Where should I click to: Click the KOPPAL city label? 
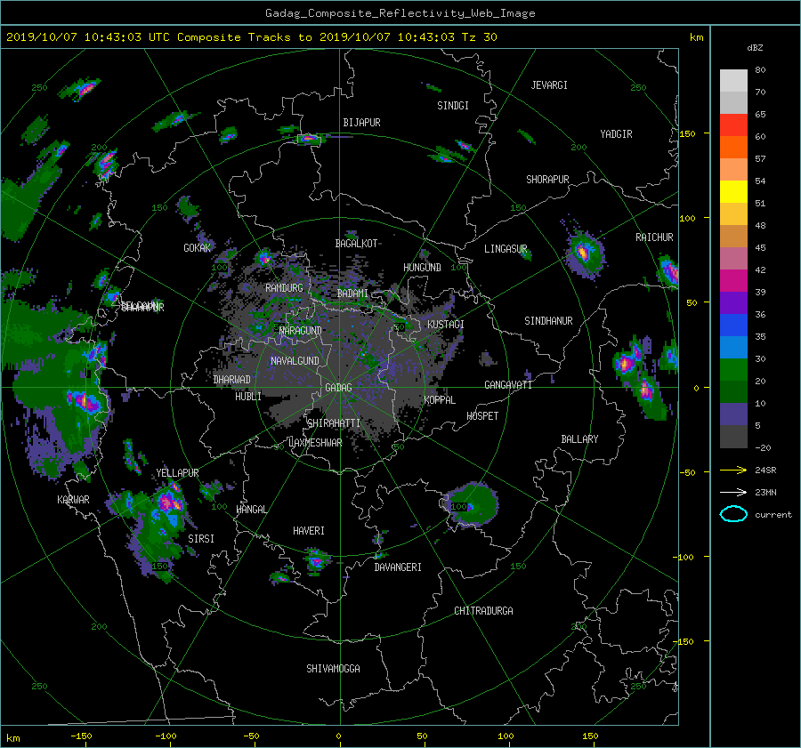tap(440, 400)
